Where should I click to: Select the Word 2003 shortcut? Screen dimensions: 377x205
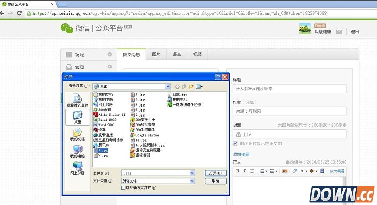104,125
